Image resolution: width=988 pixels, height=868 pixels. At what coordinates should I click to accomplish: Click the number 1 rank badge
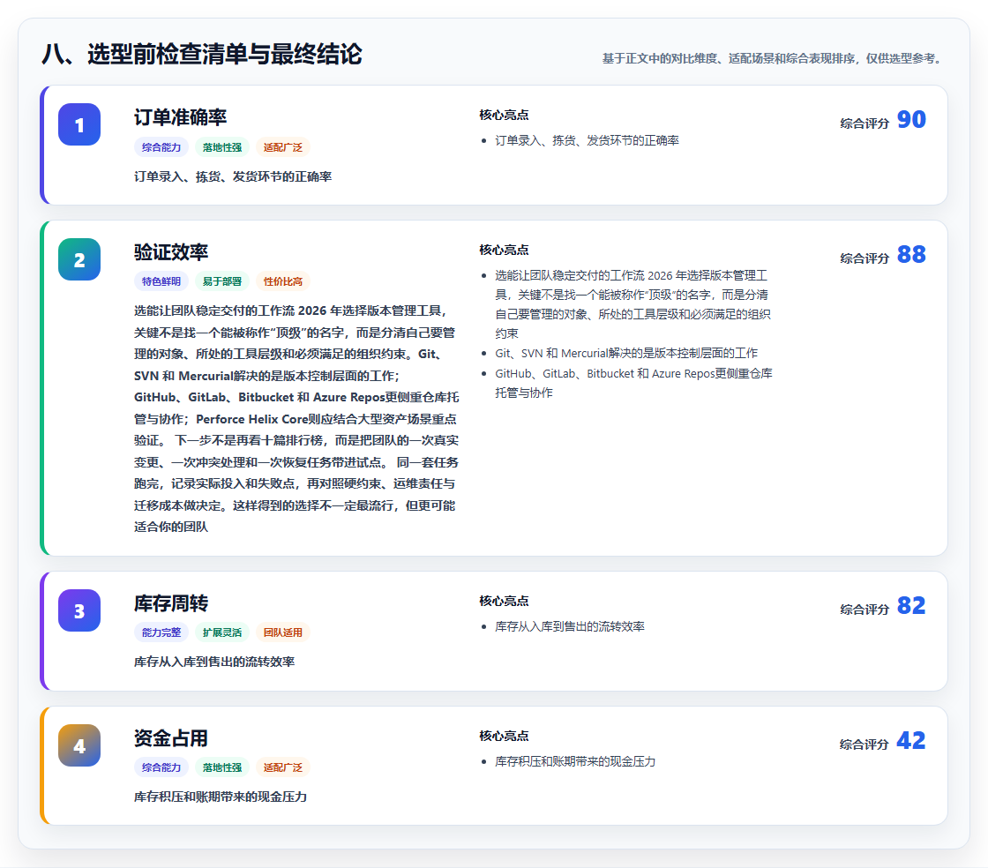pos(79,124)
